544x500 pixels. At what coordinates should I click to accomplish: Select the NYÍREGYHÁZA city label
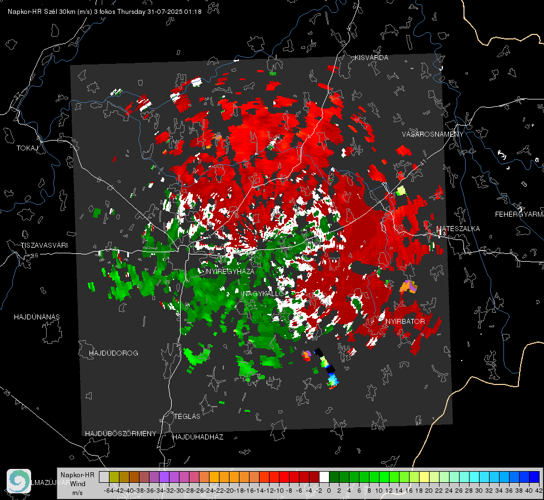230,271
